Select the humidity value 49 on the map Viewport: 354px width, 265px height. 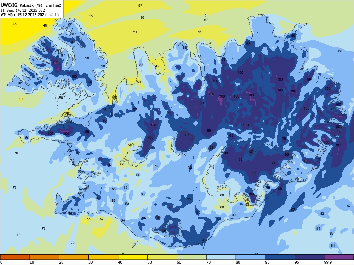(x=157, y=66)
